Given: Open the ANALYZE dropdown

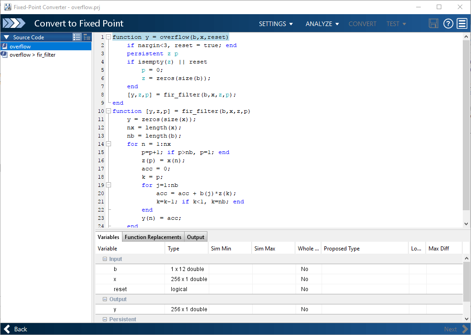Looking at the screenshot, I should 322,24.
